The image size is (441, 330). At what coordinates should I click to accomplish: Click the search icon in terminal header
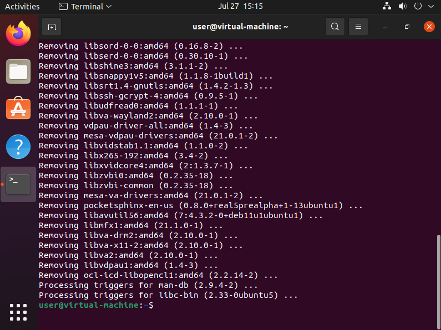coord(334,27)
